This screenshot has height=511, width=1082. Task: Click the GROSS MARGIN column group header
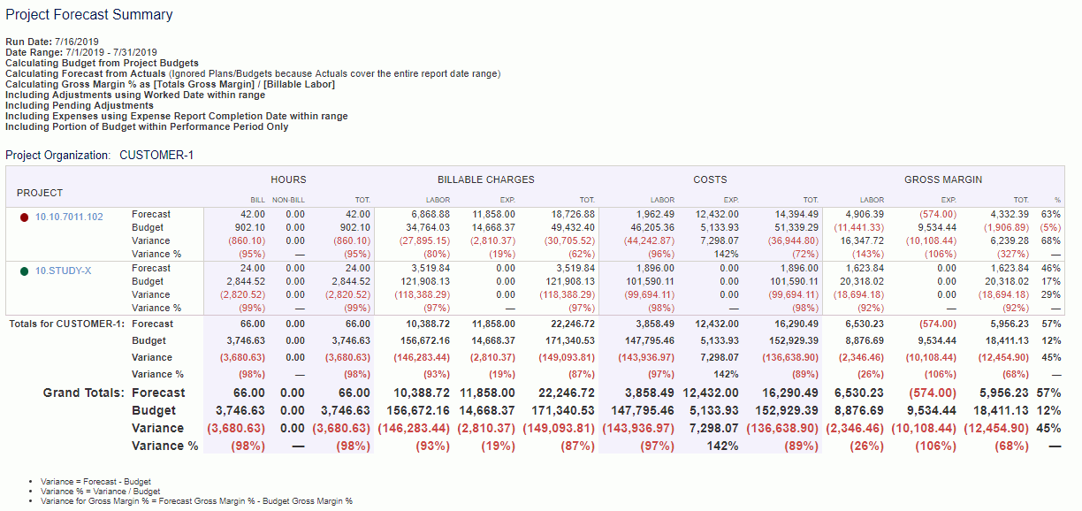pos(942,179)
